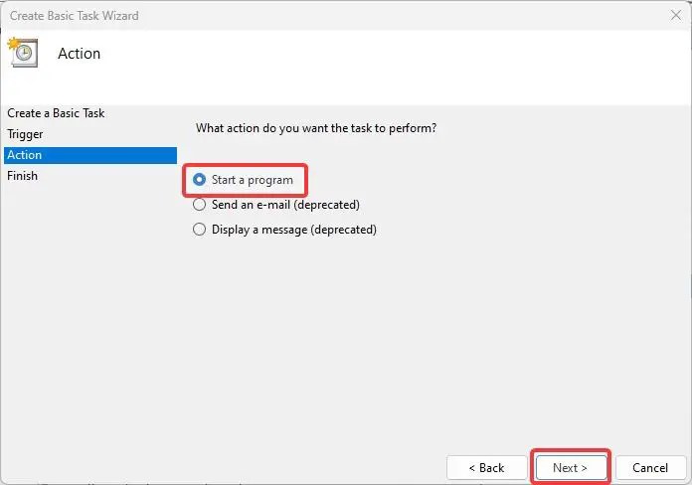
Task: Jump to the Finish step in sidebar
Action: coord(22,176)
